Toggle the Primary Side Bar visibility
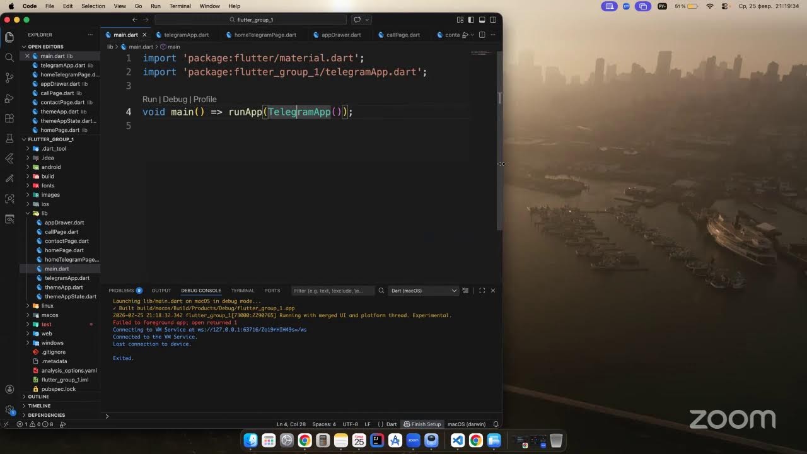 point(471,20)
